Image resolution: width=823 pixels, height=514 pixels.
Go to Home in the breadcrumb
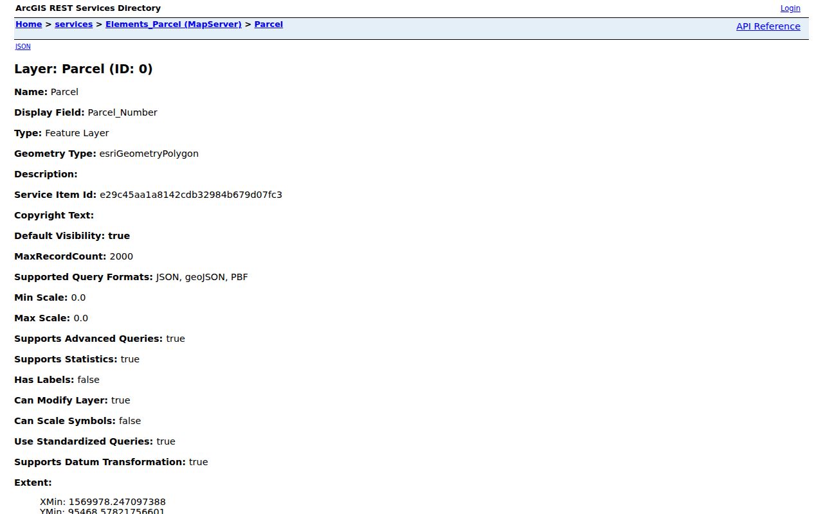coord(28,24)
